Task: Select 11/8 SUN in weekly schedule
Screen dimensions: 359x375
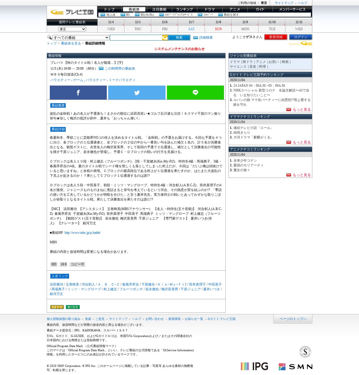Action: click(218, 25)
